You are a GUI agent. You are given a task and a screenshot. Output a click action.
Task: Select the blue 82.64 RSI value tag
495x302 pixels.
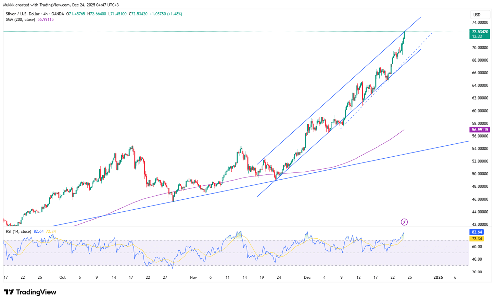[x=477, y=232]
